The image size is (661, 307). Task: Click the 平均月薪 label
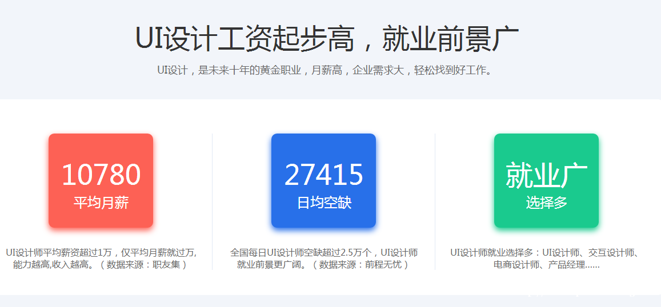[101, 203]
